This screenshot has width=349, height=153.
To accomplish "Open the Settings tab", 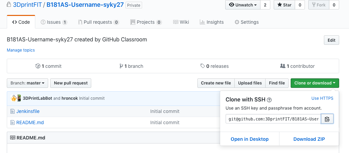I will (x=247, y=22).
